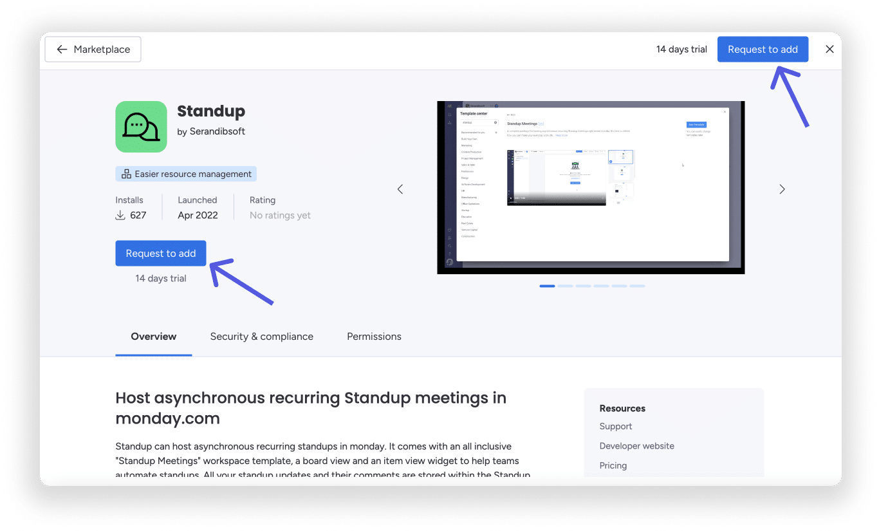Go back to the Marketplace
The width and height of the screenshot is (879, 531).
(93, 50)
